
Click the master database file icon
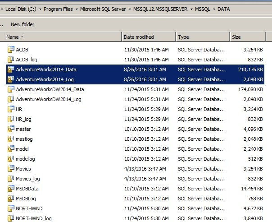pos(11,129)
